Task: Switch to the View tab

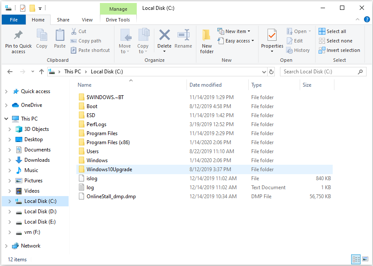Action: [87, 20]
